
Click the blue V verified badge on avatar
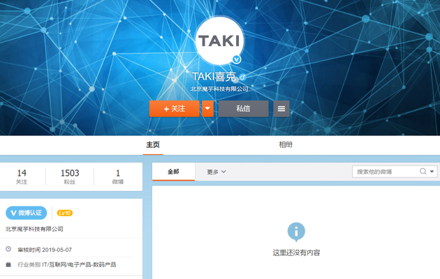237,59
